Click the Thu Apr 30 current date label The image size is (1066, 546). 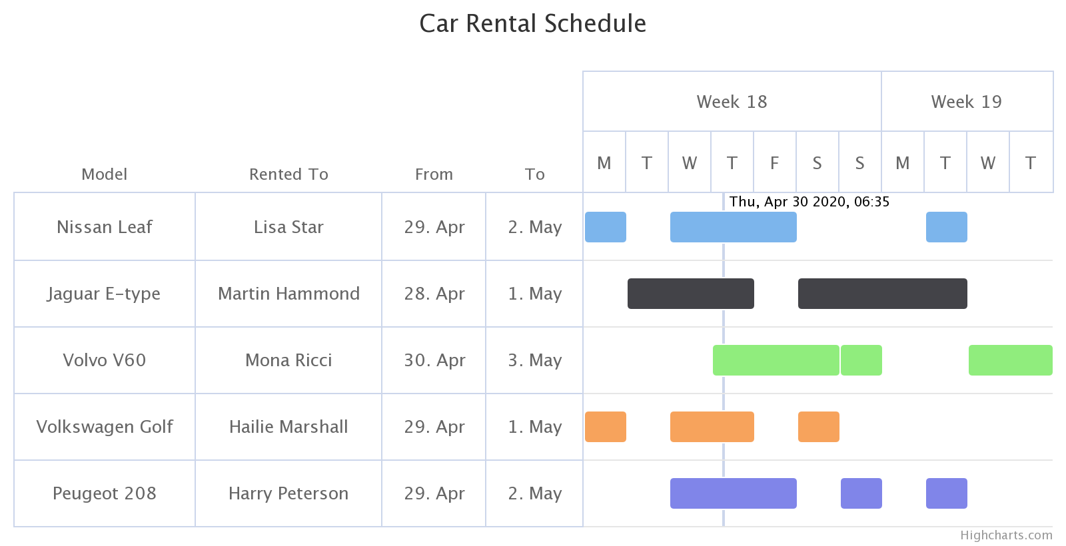[809, 202]
